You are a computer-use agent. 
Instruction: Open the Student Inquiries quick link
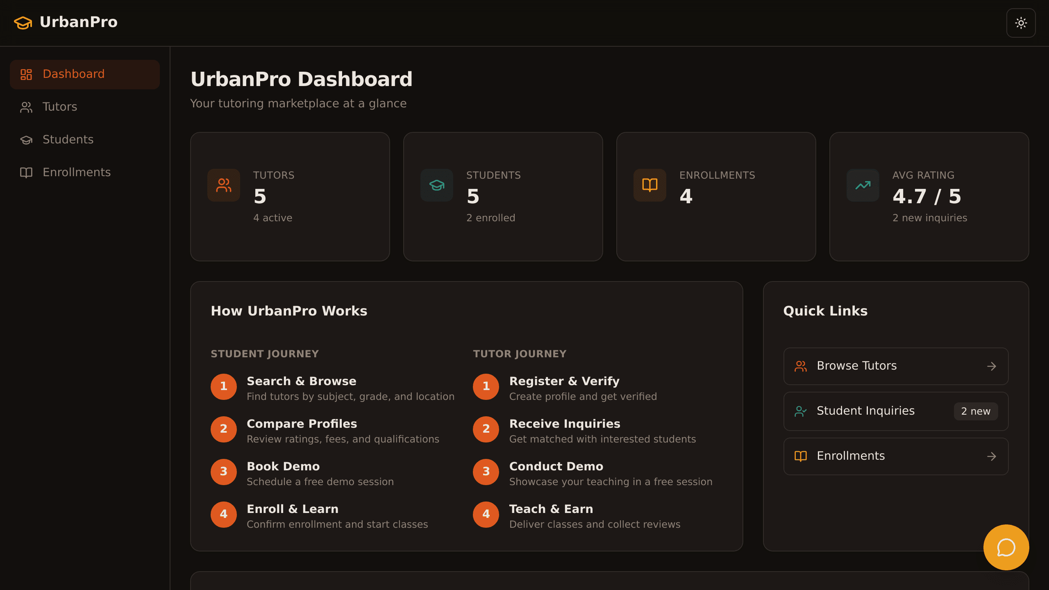pyautogui.click(x=896, y=411)
